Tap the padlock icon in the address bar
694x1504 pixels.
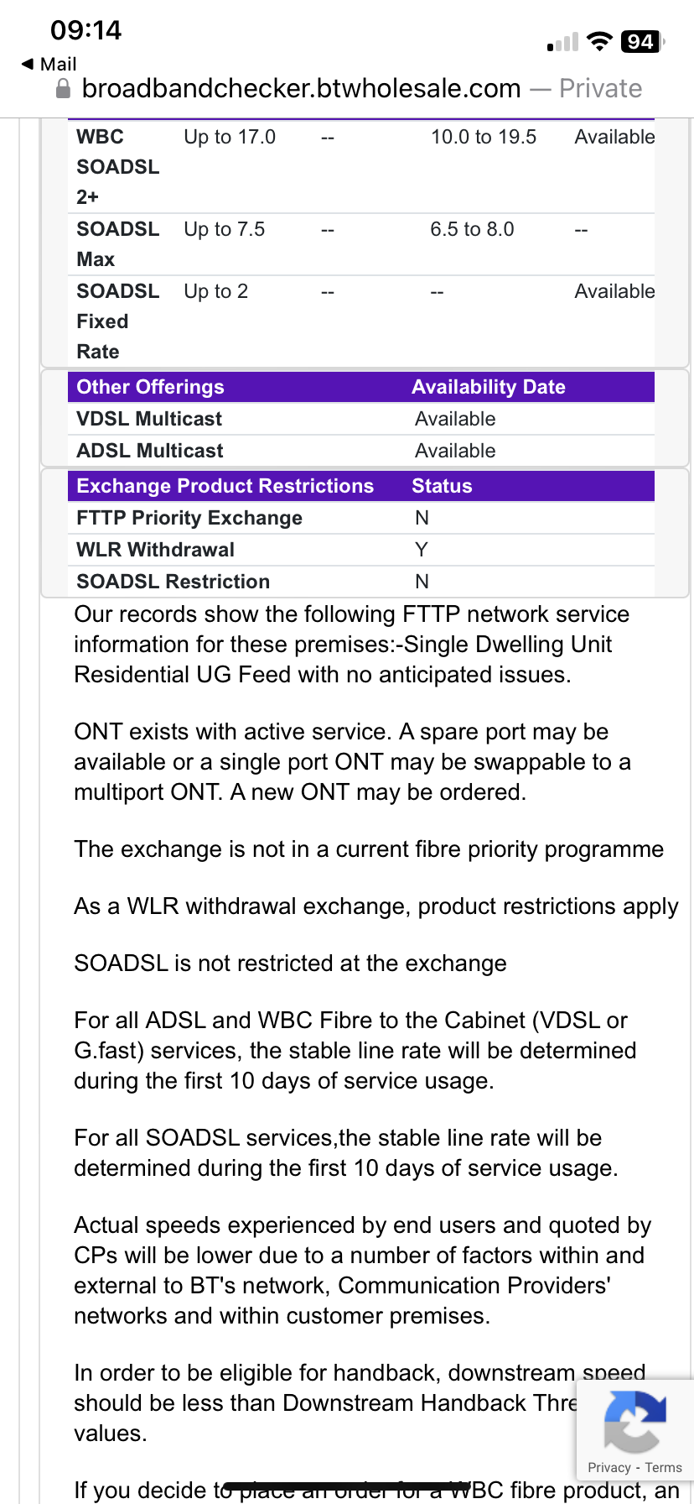point(63,88)
